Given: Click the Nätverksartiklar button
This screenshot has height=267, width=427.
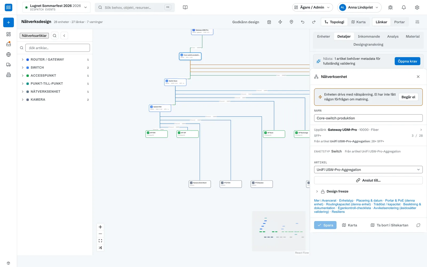Looking at the screenshot, I should pos(34,36).
